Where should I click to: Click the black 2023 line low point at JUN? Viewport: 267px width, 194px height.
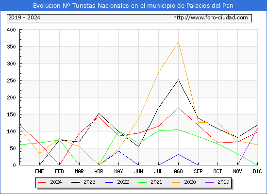(x=139, y=146)
